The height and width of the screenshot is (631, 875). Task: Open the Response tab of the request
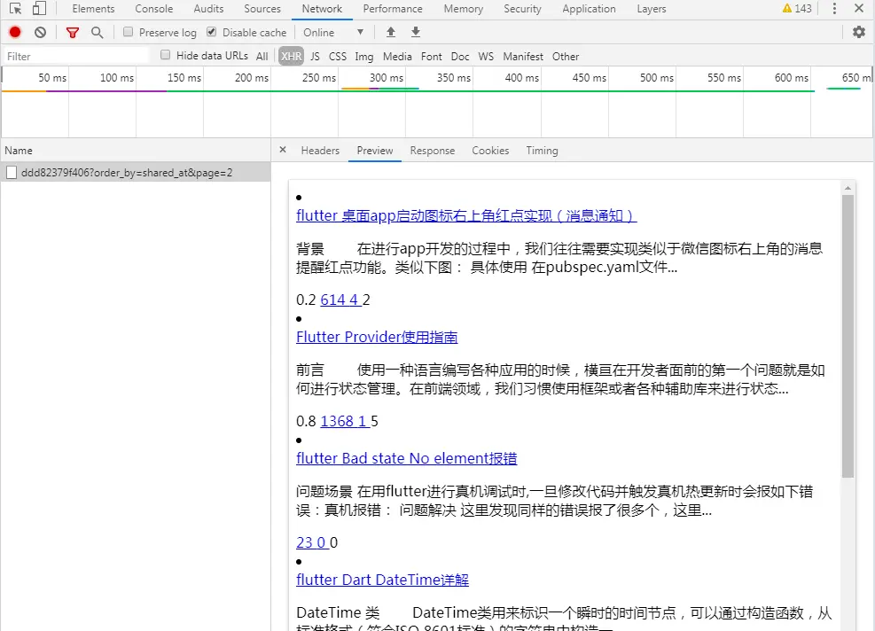point(433,151)
